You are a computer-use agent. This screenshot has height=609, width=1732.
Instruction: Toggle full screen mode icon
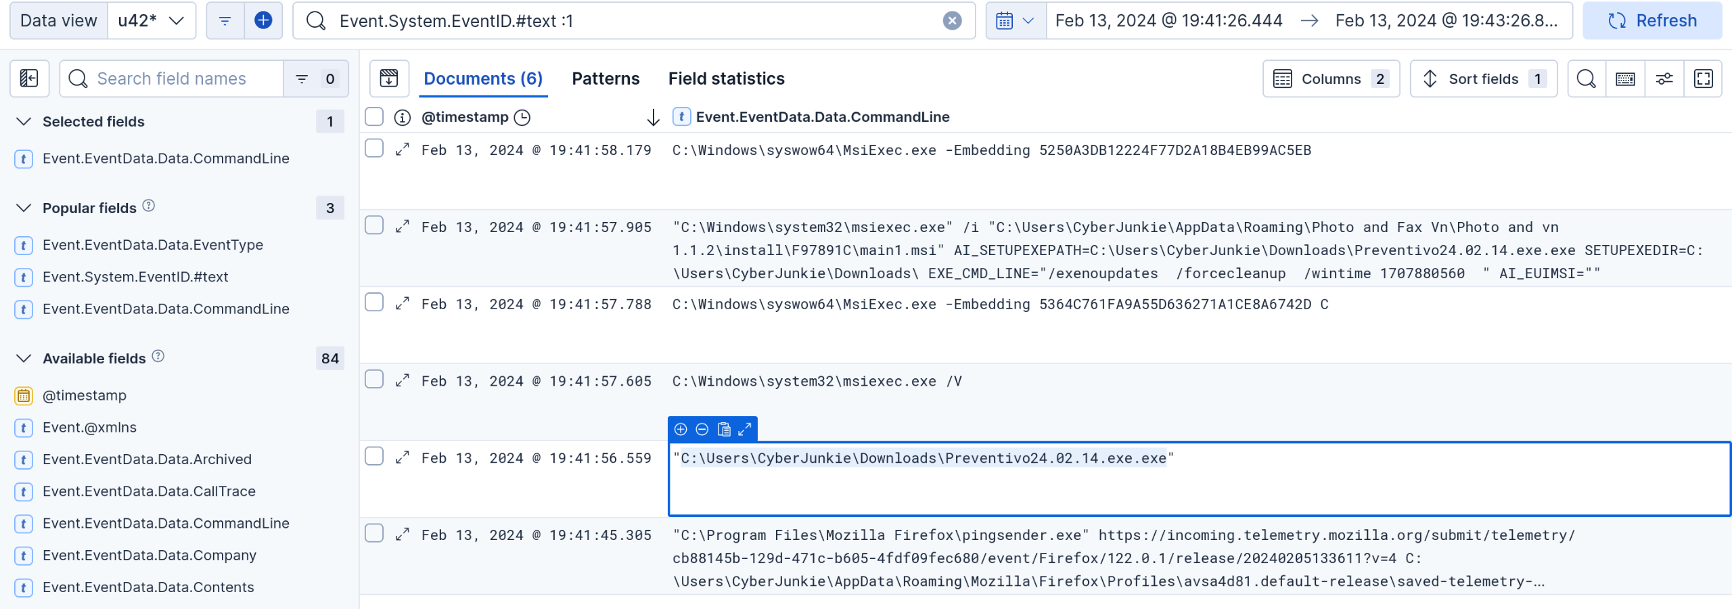(x=1703, y=78)
